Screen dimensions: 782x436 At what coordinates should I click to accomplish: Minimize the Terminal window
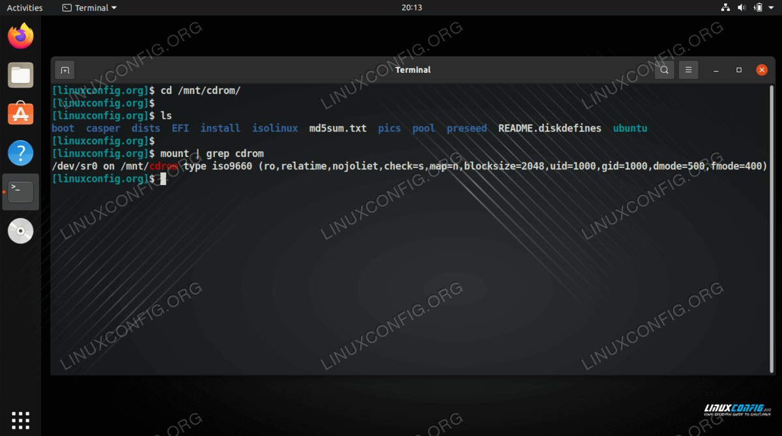716,70
